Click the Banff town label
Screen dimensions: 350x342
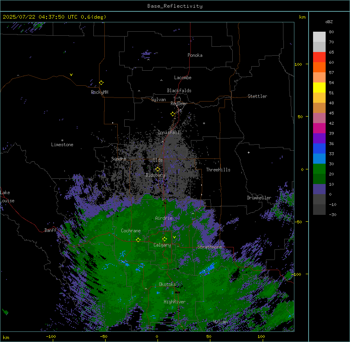50,230
